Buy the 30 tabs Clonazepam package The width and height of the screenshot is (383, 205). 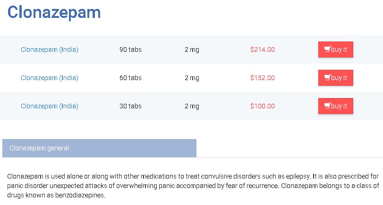[x=336, y=106]
